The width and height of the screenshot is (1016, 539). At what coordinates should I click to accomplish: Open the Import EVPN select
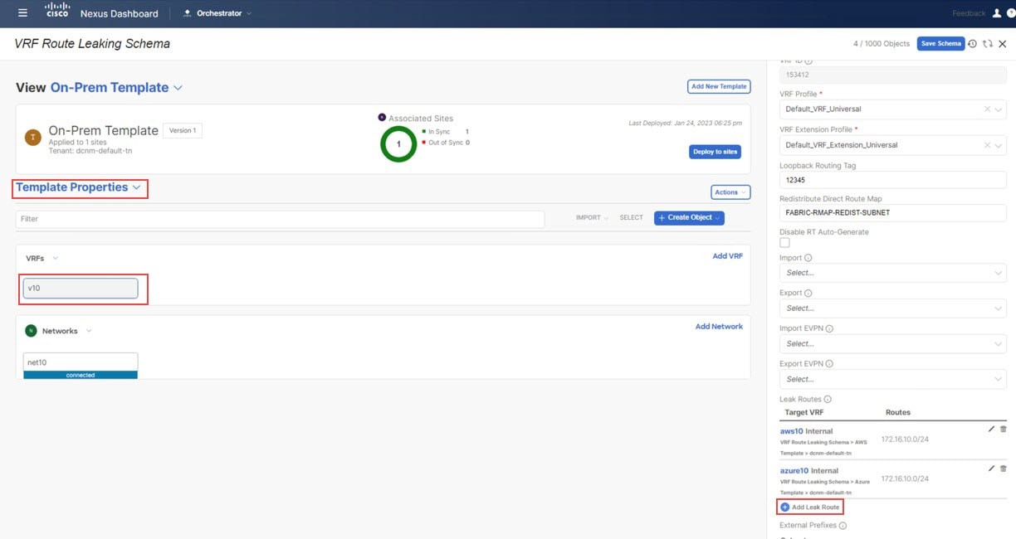pyautogui.click(x=893, y=344)
